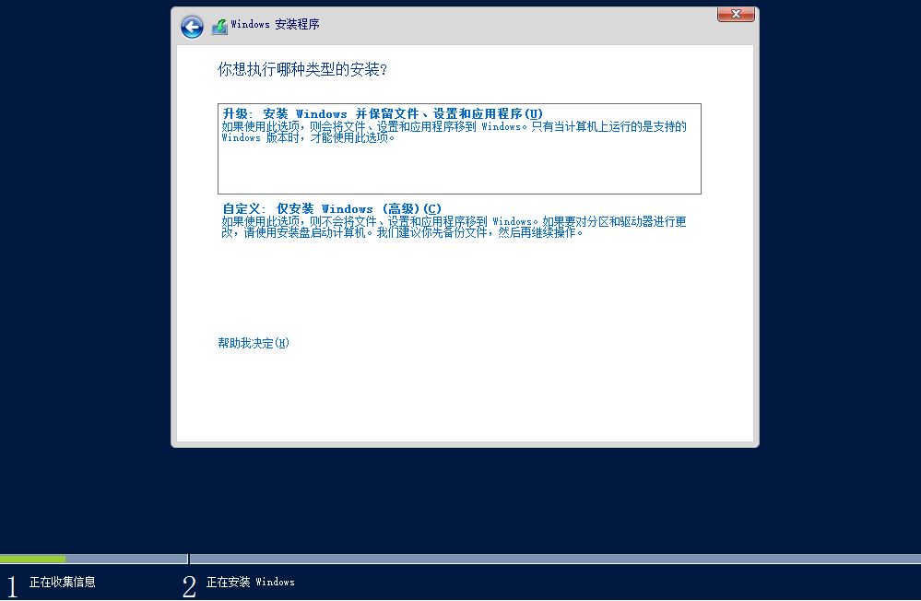This screenshot has height=601, width=921.
Task: Click the 正在收集信息 step label
Action: [63, 582]
